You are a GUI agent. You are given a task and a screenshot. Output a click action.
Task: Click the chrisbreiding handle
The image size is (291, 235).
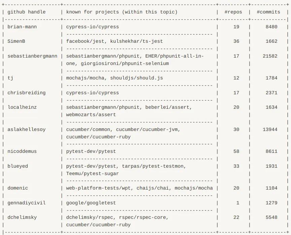[x=26, y=93]
